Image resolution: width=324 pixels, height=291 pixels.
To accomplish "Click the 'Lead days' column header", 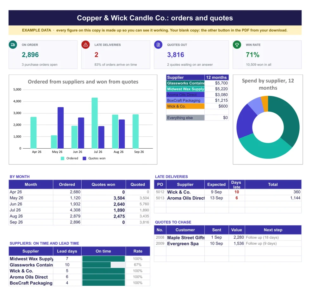I will click(x=67, y=251).
